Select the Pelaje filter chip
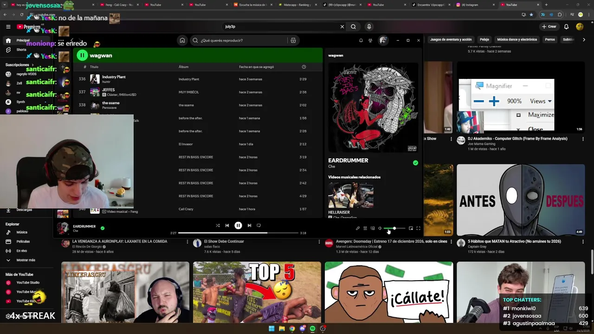594x334 pixels. [484, 39]
